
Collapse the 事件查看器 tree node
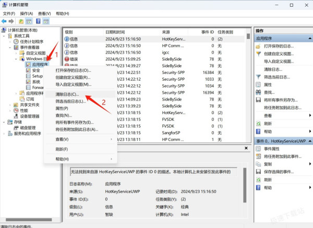[x=10, y=47]
